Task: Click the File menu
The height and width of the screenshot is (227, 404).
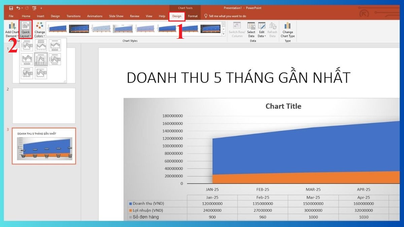Action: click(x=11, y=16)
